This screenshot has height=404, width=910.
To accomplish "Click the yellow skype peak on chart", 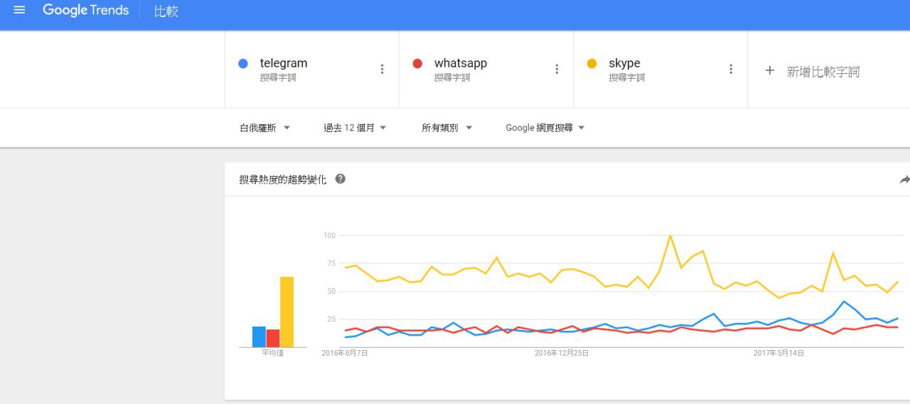I will pos(670,236).
